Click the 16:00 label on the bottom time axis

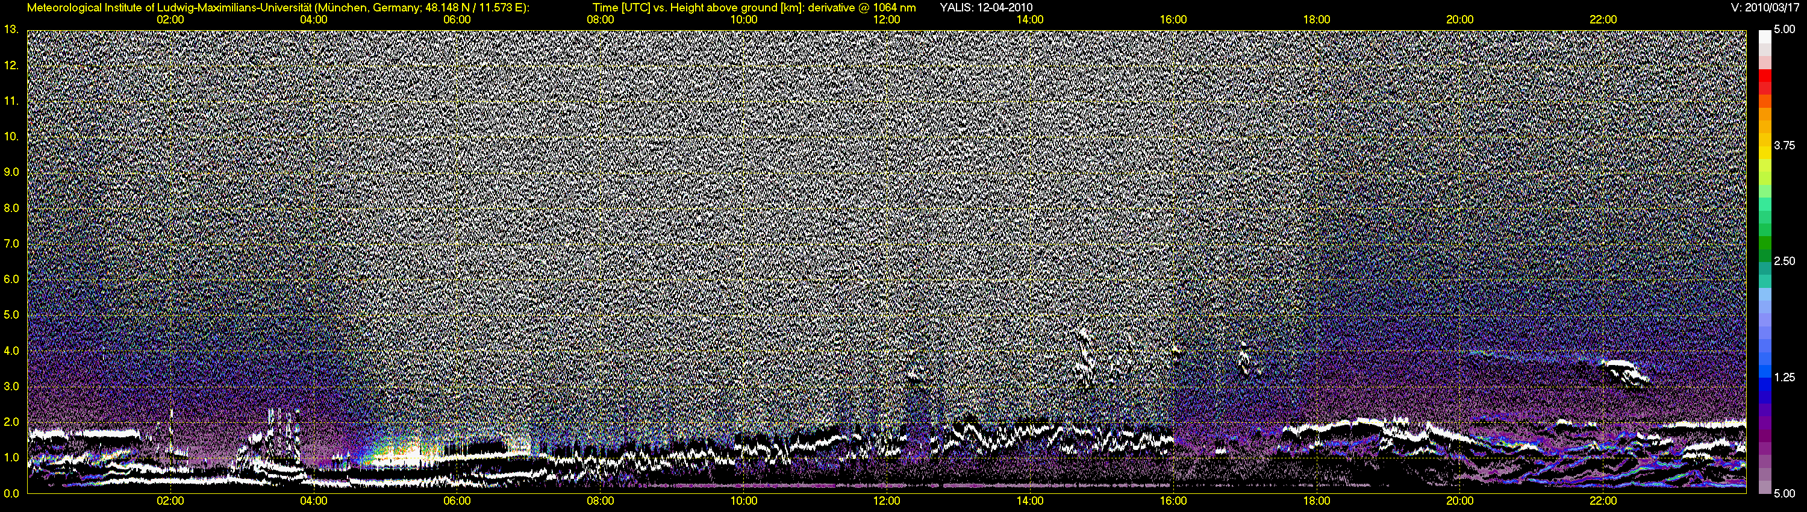coord(1173,501)
